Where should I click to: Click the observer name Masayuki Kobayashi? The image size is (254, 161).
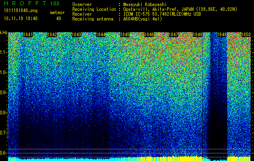145,5
